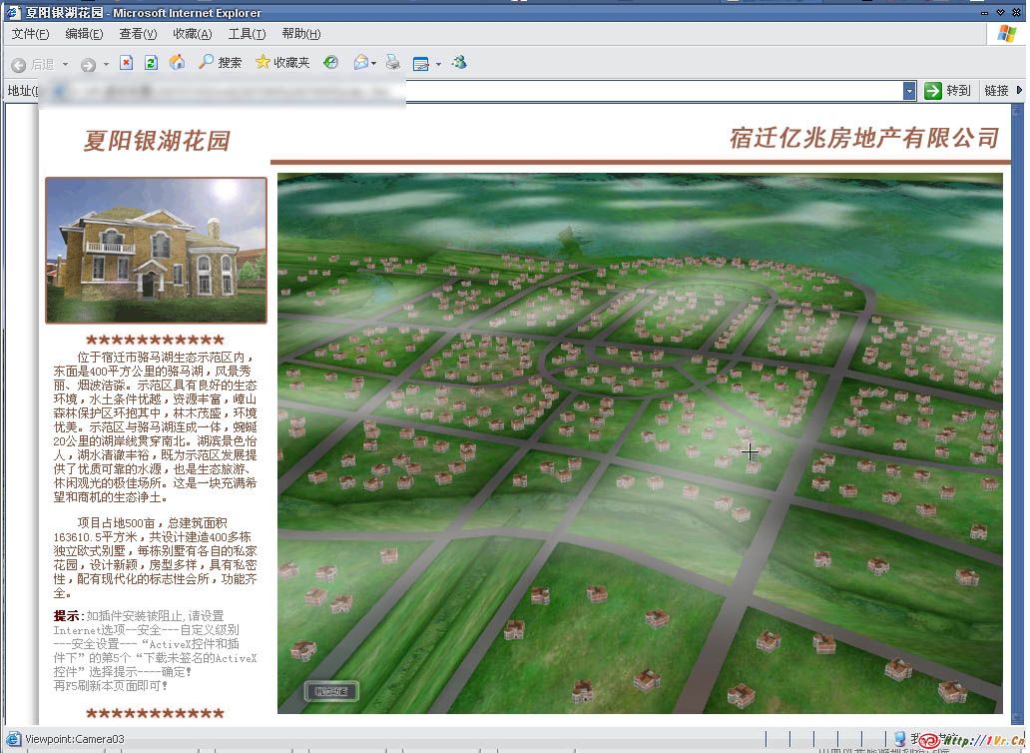Click the Print icon
Image resolution: width=1030 pixels, height=753 pixels.
coord(393,63)
